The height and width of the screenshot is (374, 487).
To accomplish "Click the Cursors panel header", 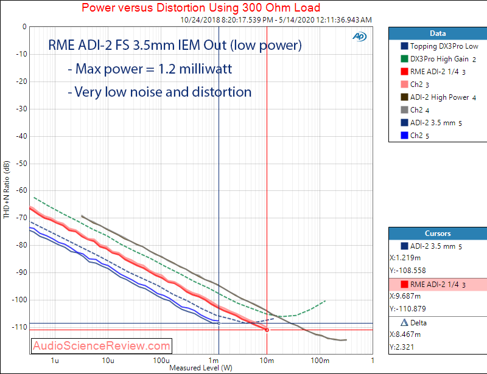I will pyautogui.click(x=438, y=234).
